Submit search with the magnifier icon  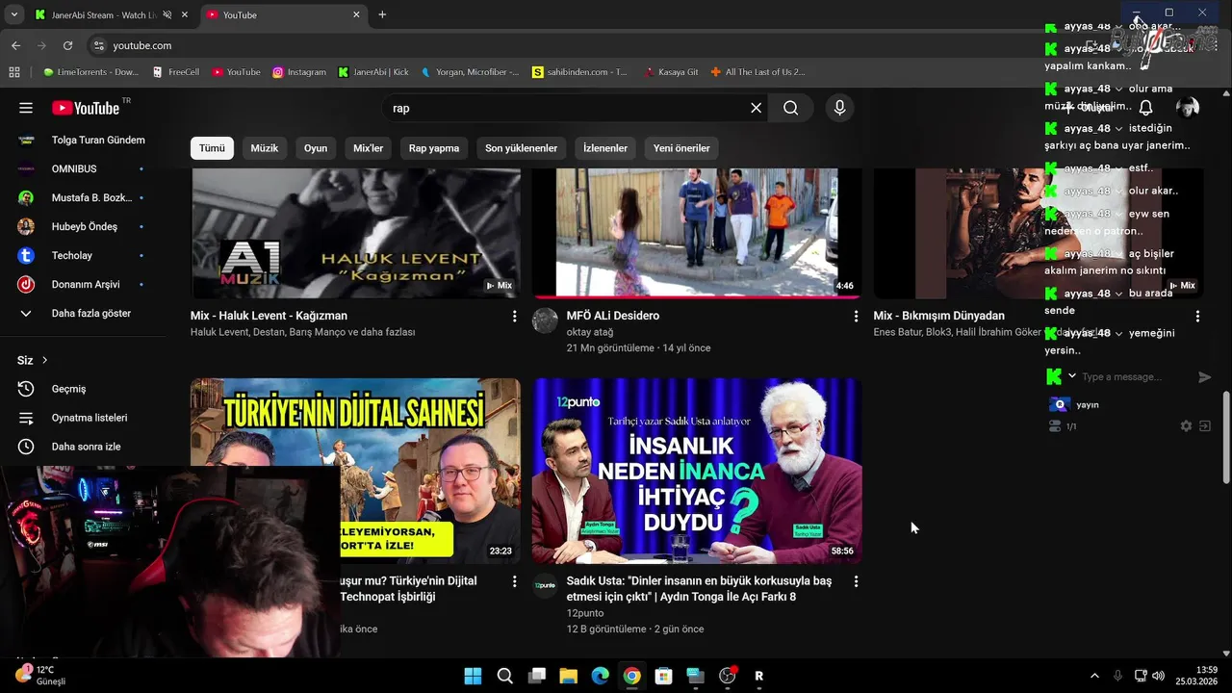(791, 108)
